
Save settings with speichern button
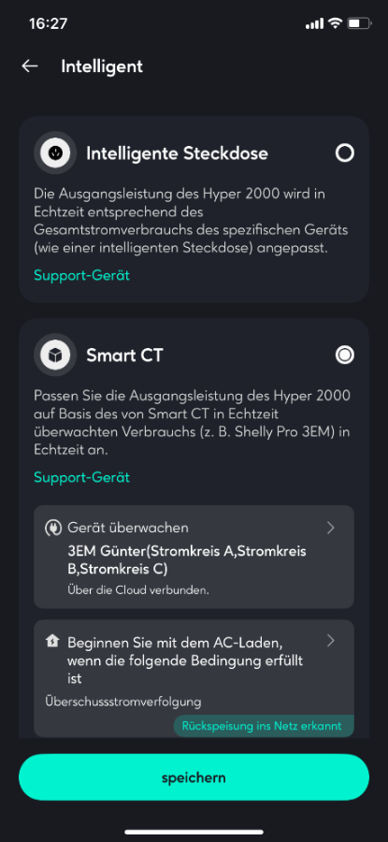pos(194,777)
